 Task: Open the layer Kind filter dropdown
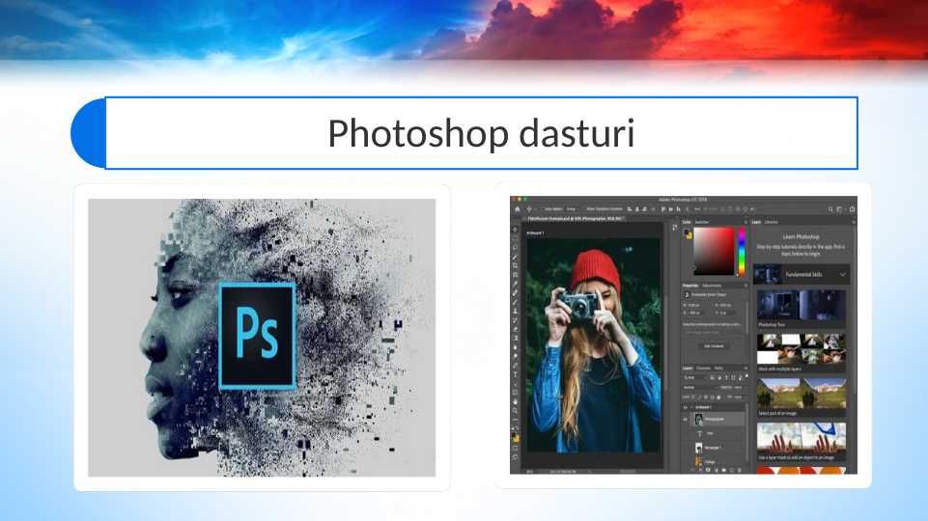tap(695, 377)
